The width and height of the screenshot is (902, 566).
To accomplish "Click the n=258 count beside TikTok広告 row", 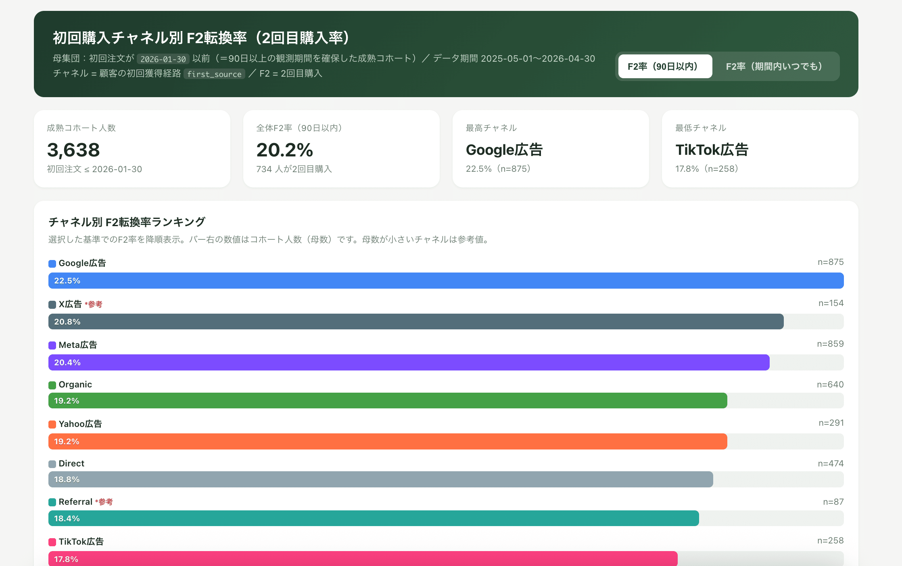I will (x=831, y=541).
